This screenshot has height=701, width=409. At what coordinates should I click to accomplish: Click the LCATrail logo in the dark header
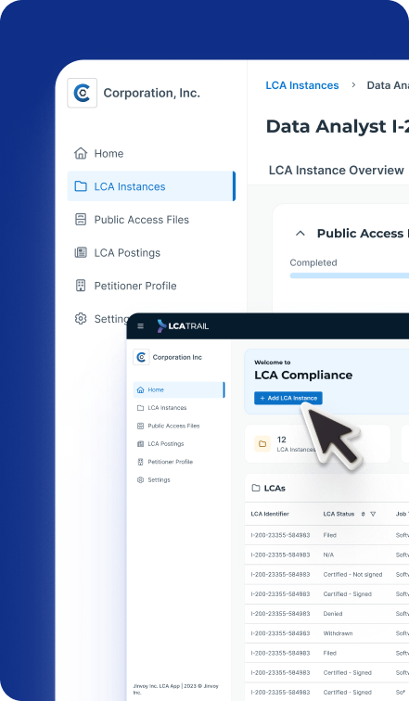point(183,325)
